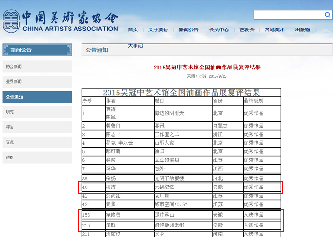The height and width of the screenshot is (237, 333).
Task: Click the table heading 2015吴冠中艺术馆全国油画作品展复评结果
Action: tap(181, 93)
